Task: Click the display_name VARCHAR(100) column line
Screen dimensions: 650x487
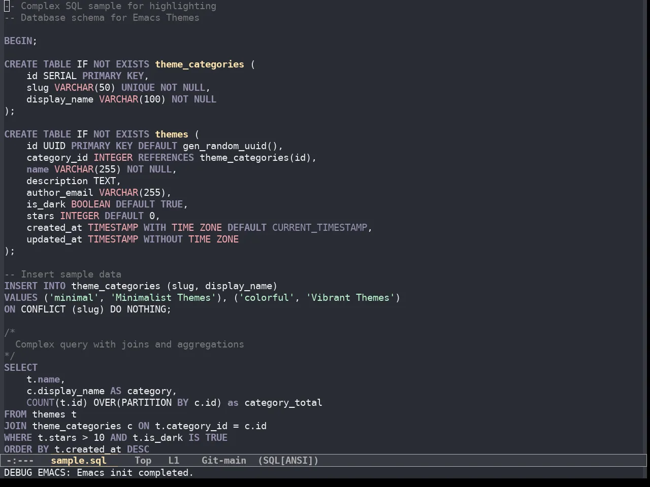Action: tap(121, 99)
